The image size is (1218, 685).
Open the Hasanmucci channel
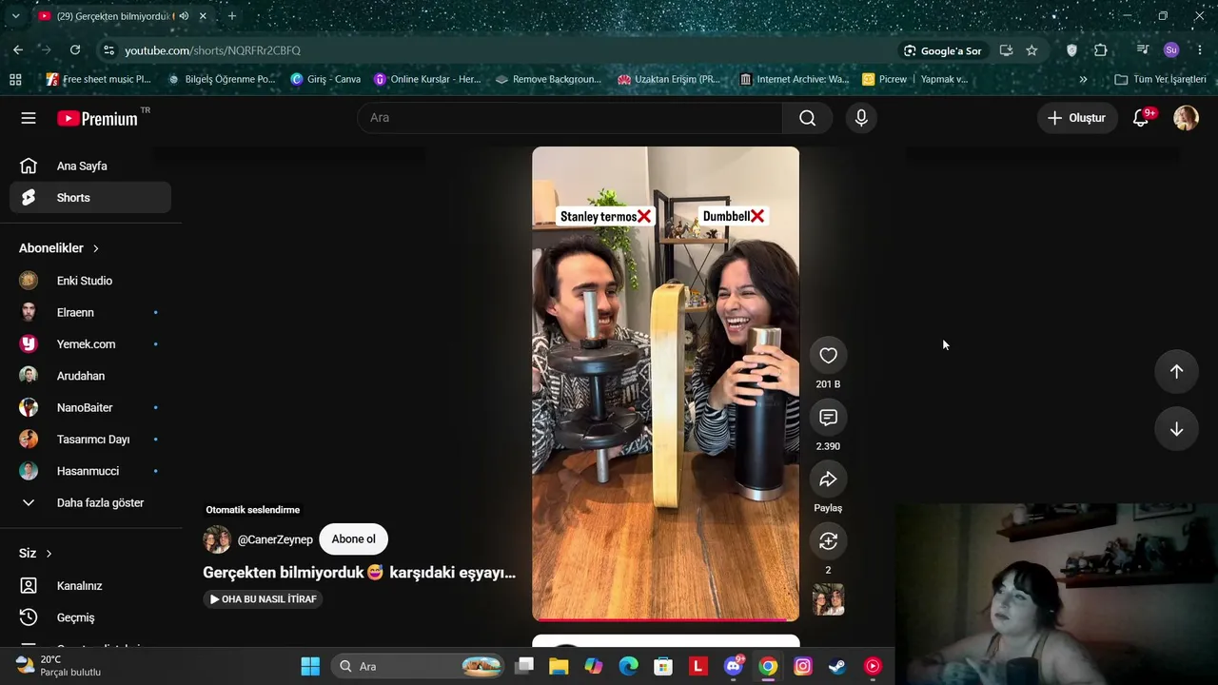click(90, 471)
